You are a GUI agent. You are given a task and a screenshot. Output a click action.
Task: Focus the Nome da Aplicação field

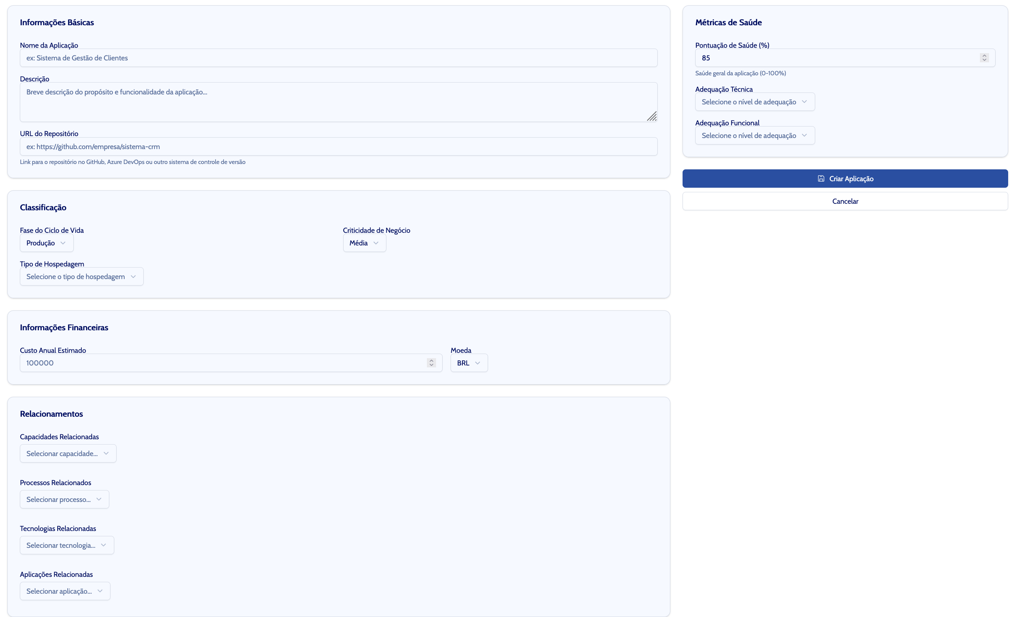pyautogui.click(x=338, y=58)
